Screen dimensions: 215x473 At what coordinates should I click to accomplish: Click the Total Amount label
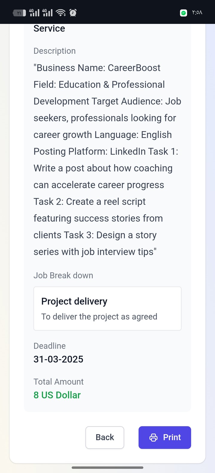point(59,382)
